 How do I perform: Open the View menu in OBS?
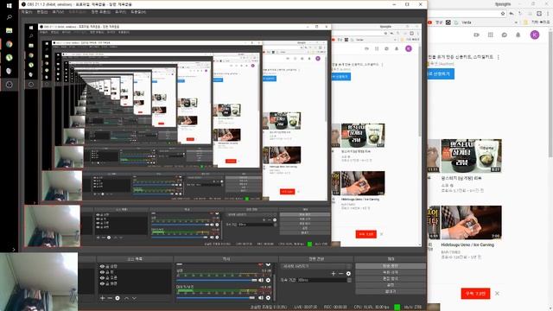58,12
